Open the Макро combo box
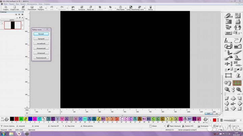This screenshot has height=136, width=243. 157,126
